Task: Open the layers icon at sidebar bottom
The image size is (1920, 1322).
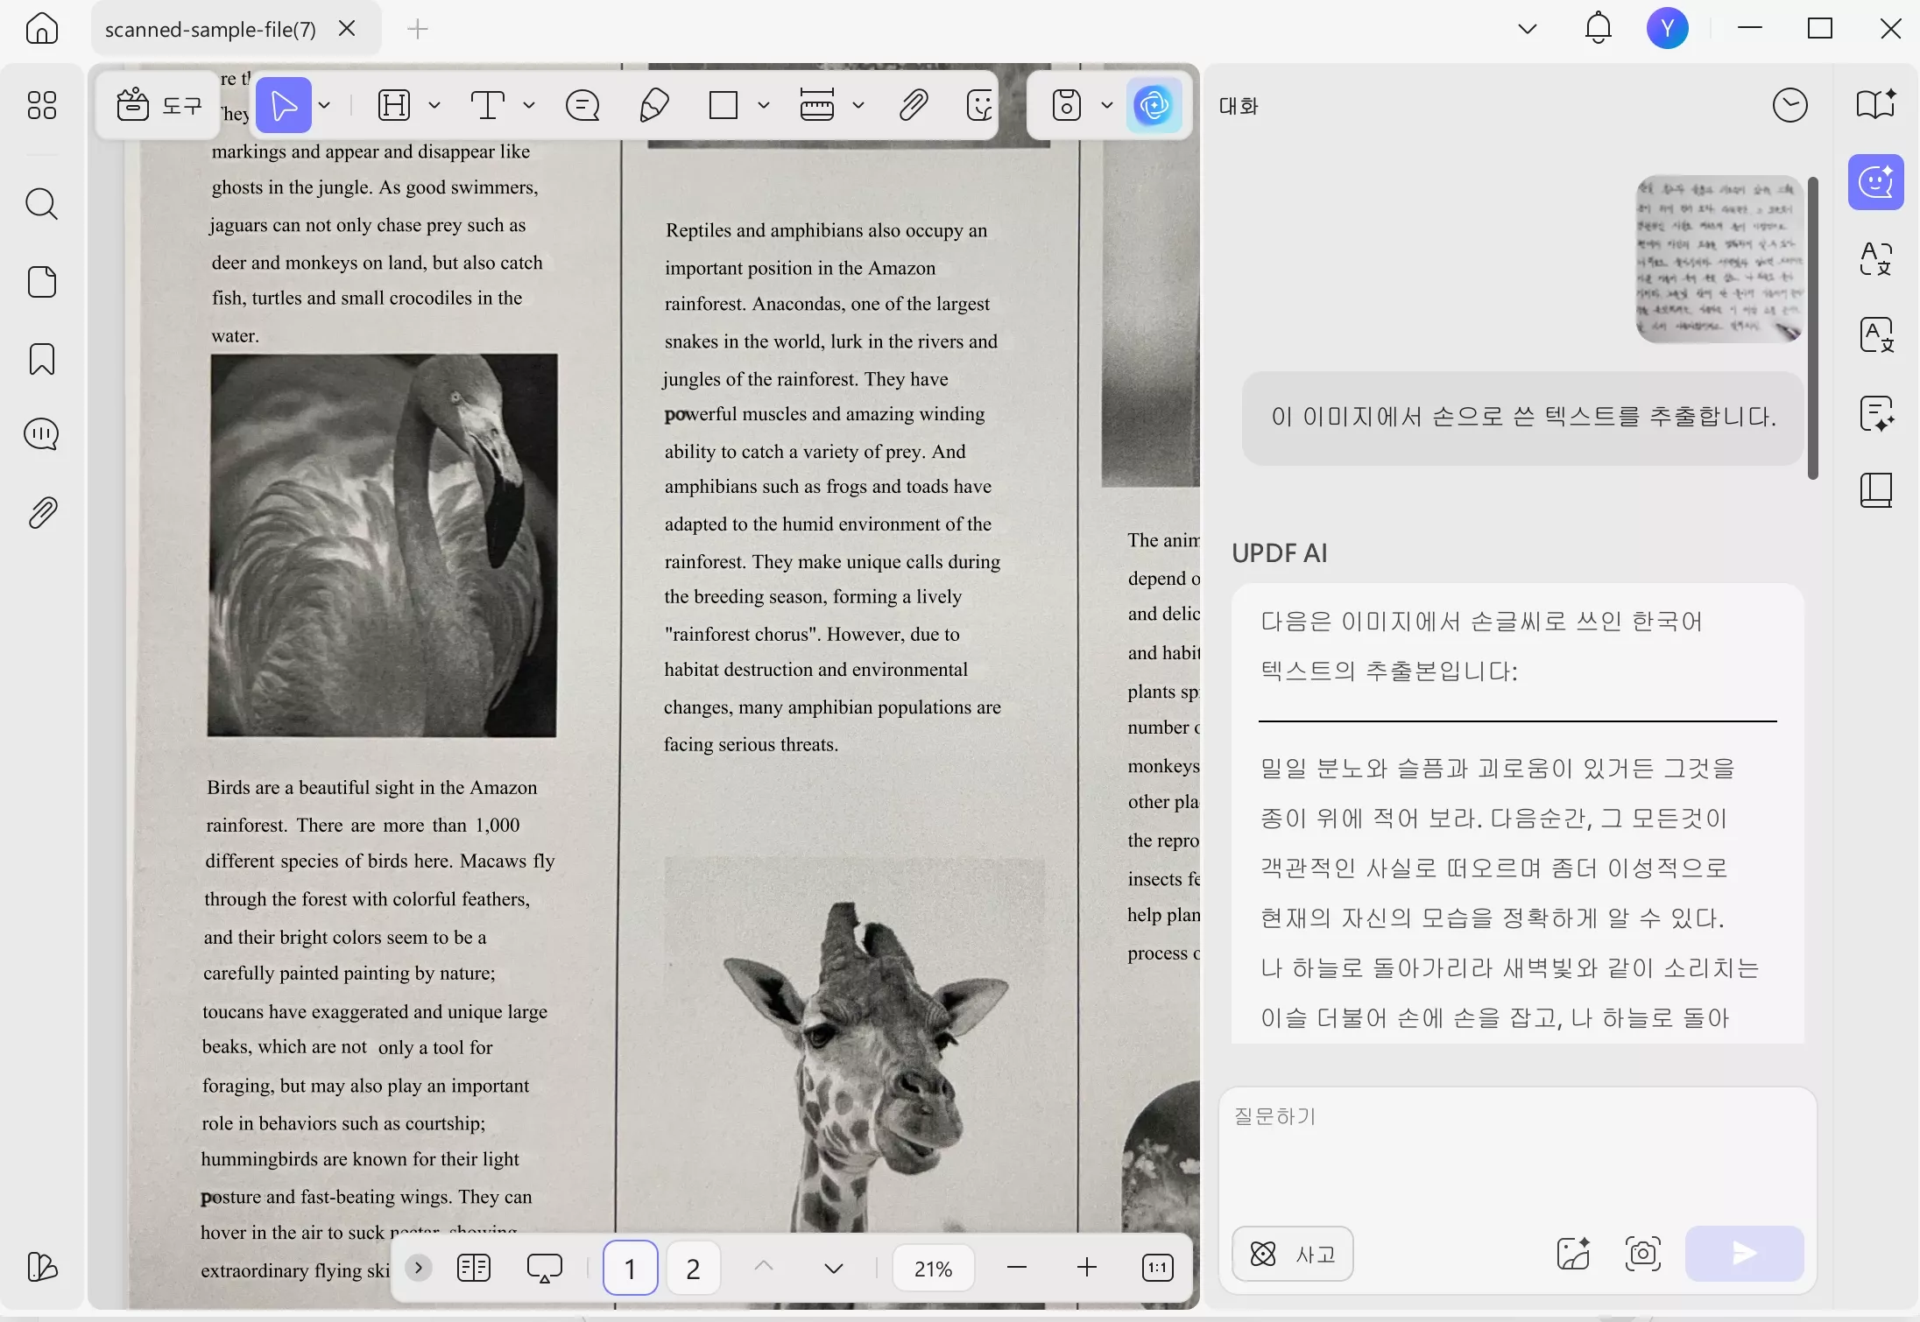Action: [x=41, y=1267]
